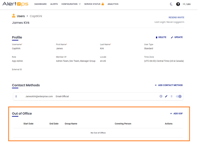Click the AlertOps logo

15,4
